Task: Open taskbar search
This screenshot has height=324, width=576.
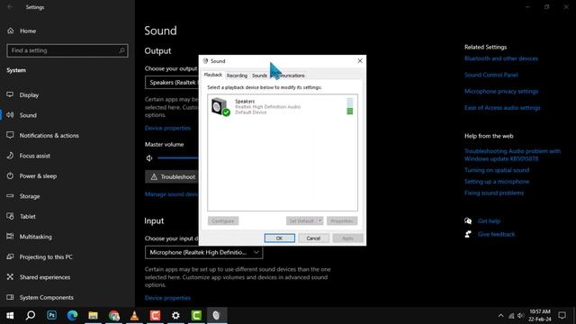Action: tap(31, 315)
